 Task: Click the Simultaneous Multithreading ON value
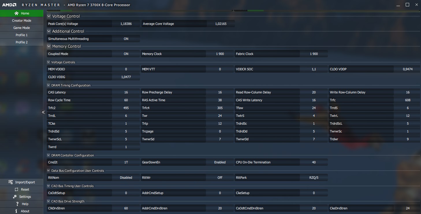[x=126, y=39]
